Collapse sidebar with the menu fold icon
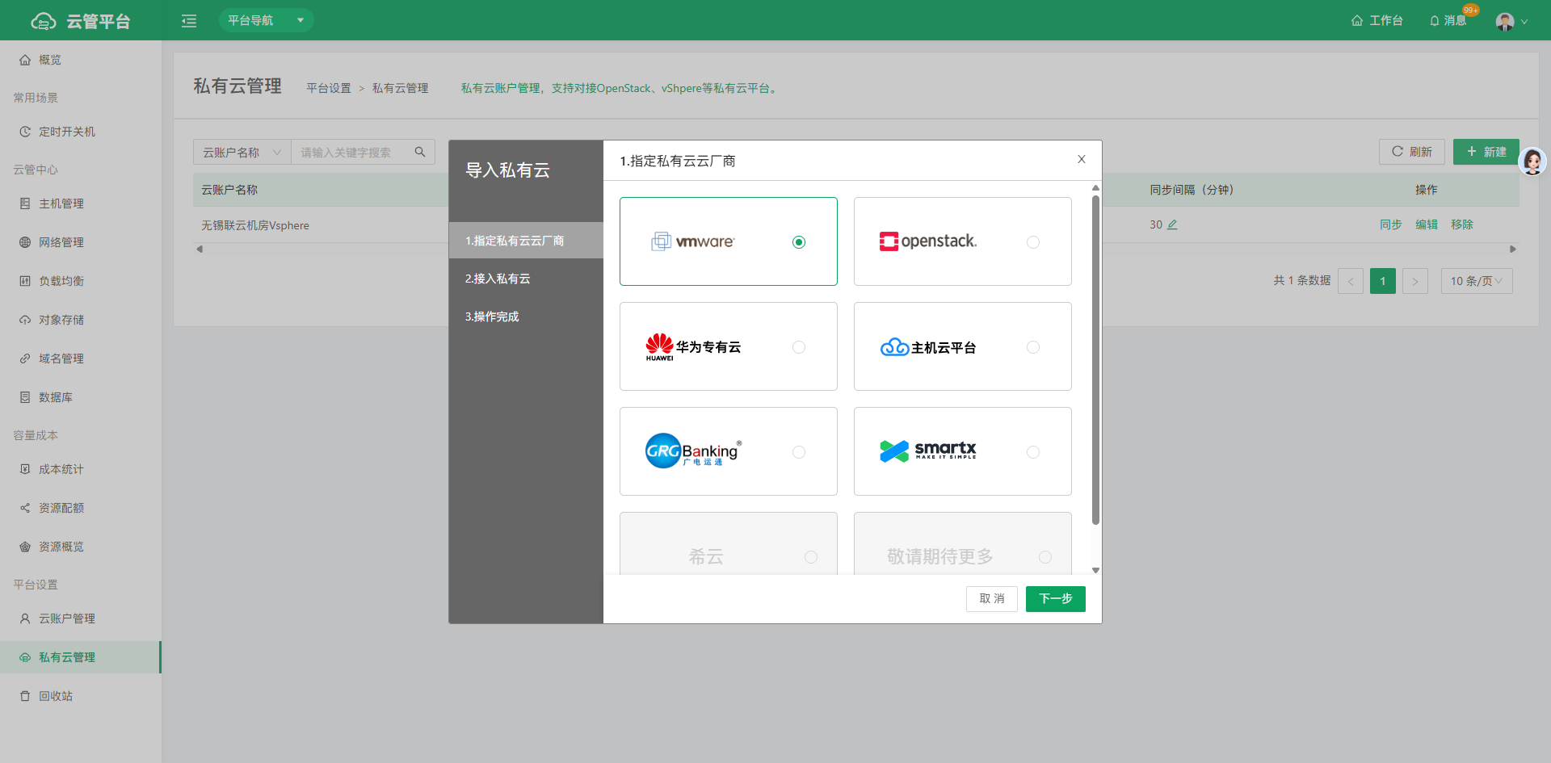 189,21
